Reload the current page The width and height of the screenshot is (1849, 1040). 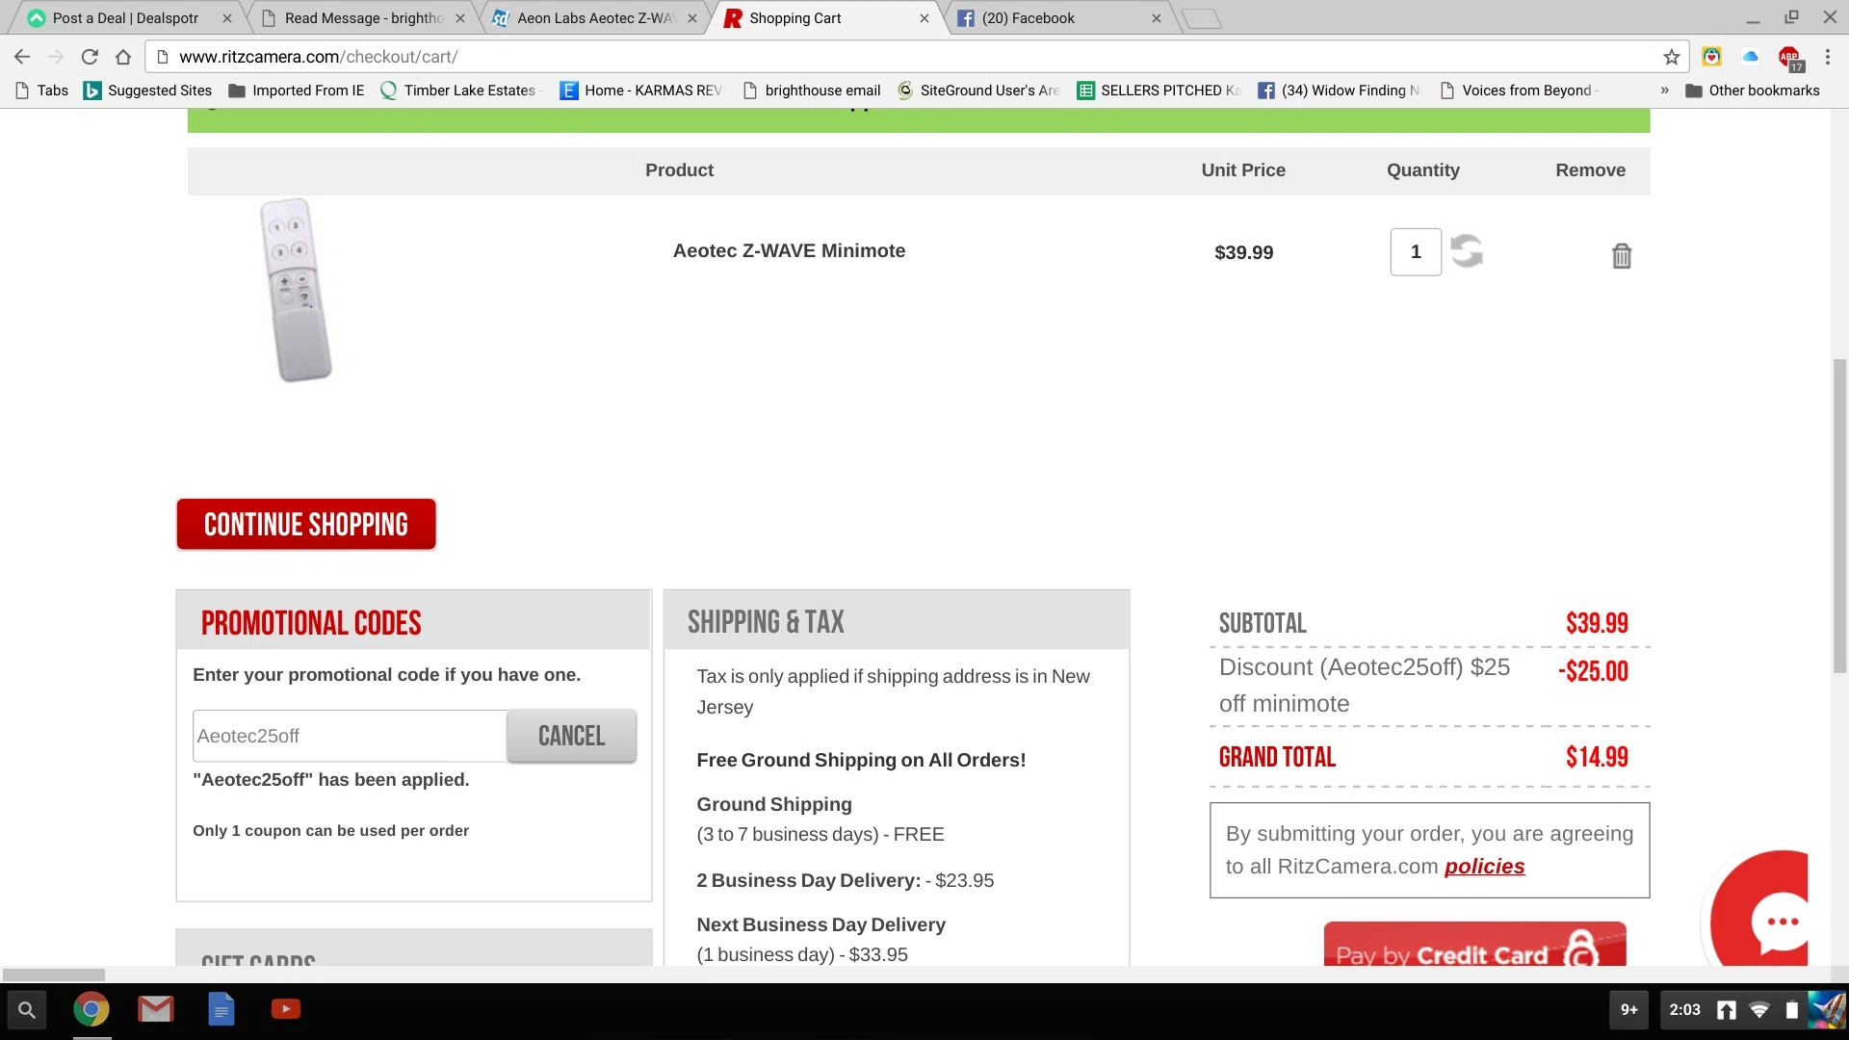click(x=90, y=57)
